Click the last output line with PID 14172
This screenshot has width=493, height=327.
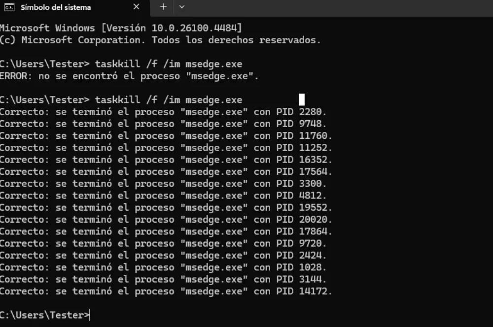pyautogui.click(x=166, y=292)
